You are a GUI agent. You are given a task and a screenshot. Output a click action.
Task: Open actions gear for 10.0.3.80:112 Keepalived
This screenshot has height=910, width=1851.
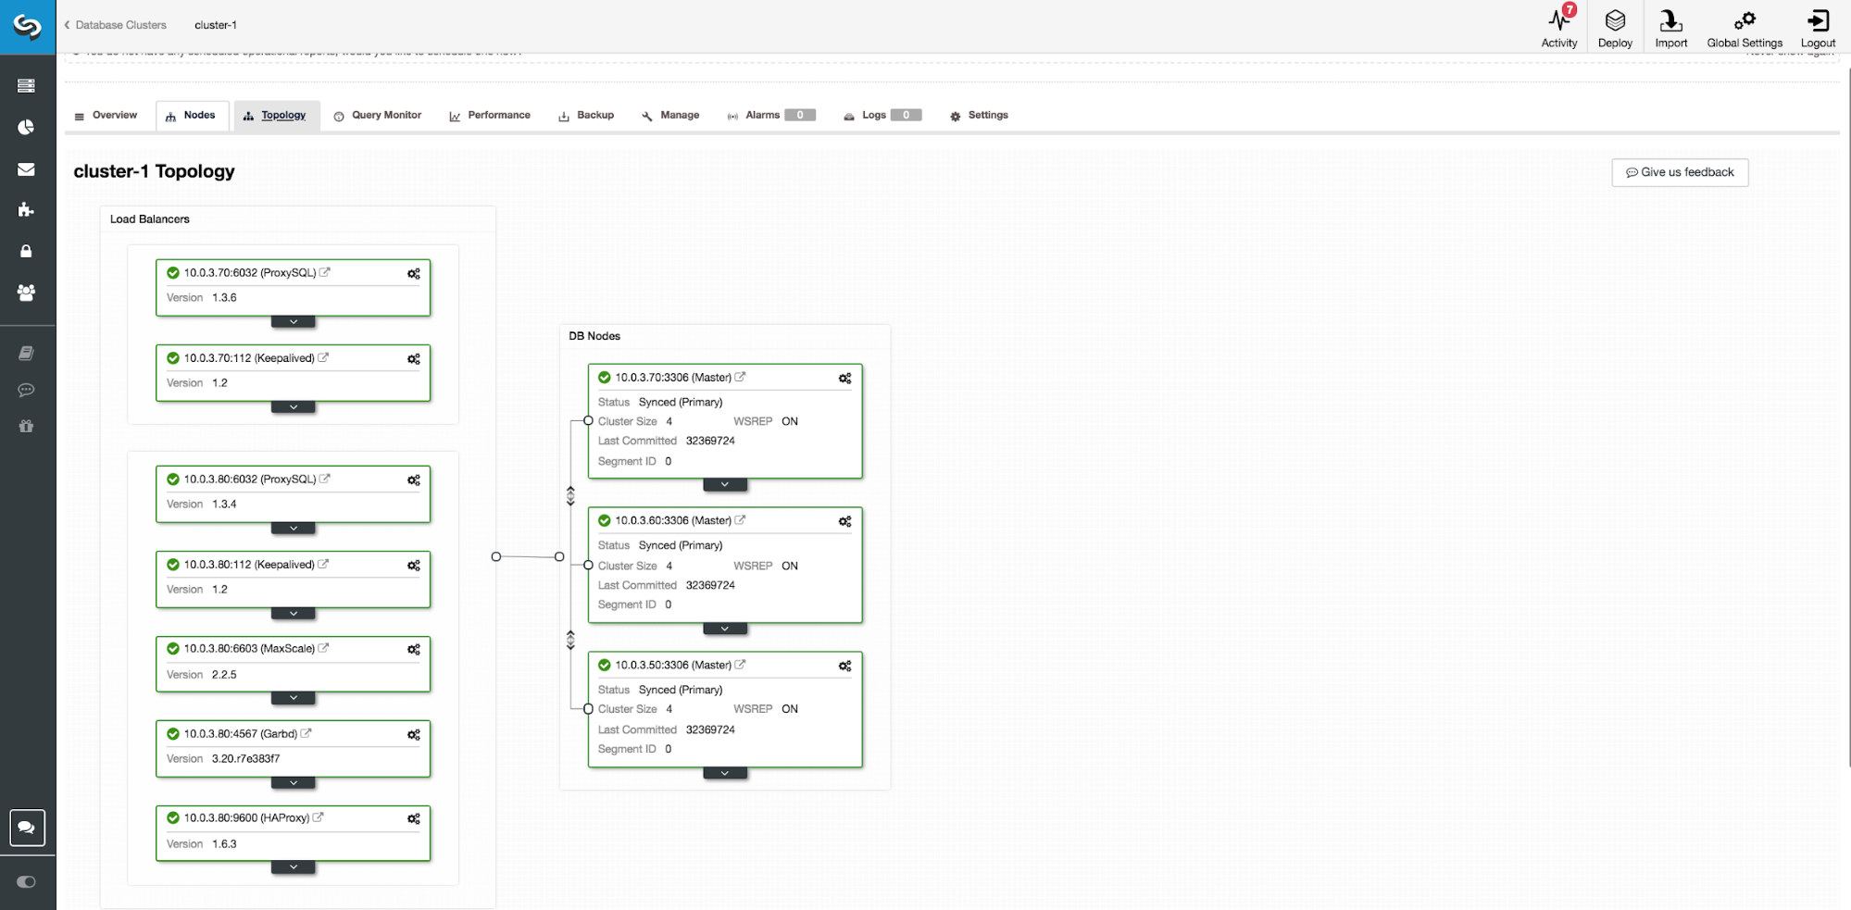pos(414,566)
